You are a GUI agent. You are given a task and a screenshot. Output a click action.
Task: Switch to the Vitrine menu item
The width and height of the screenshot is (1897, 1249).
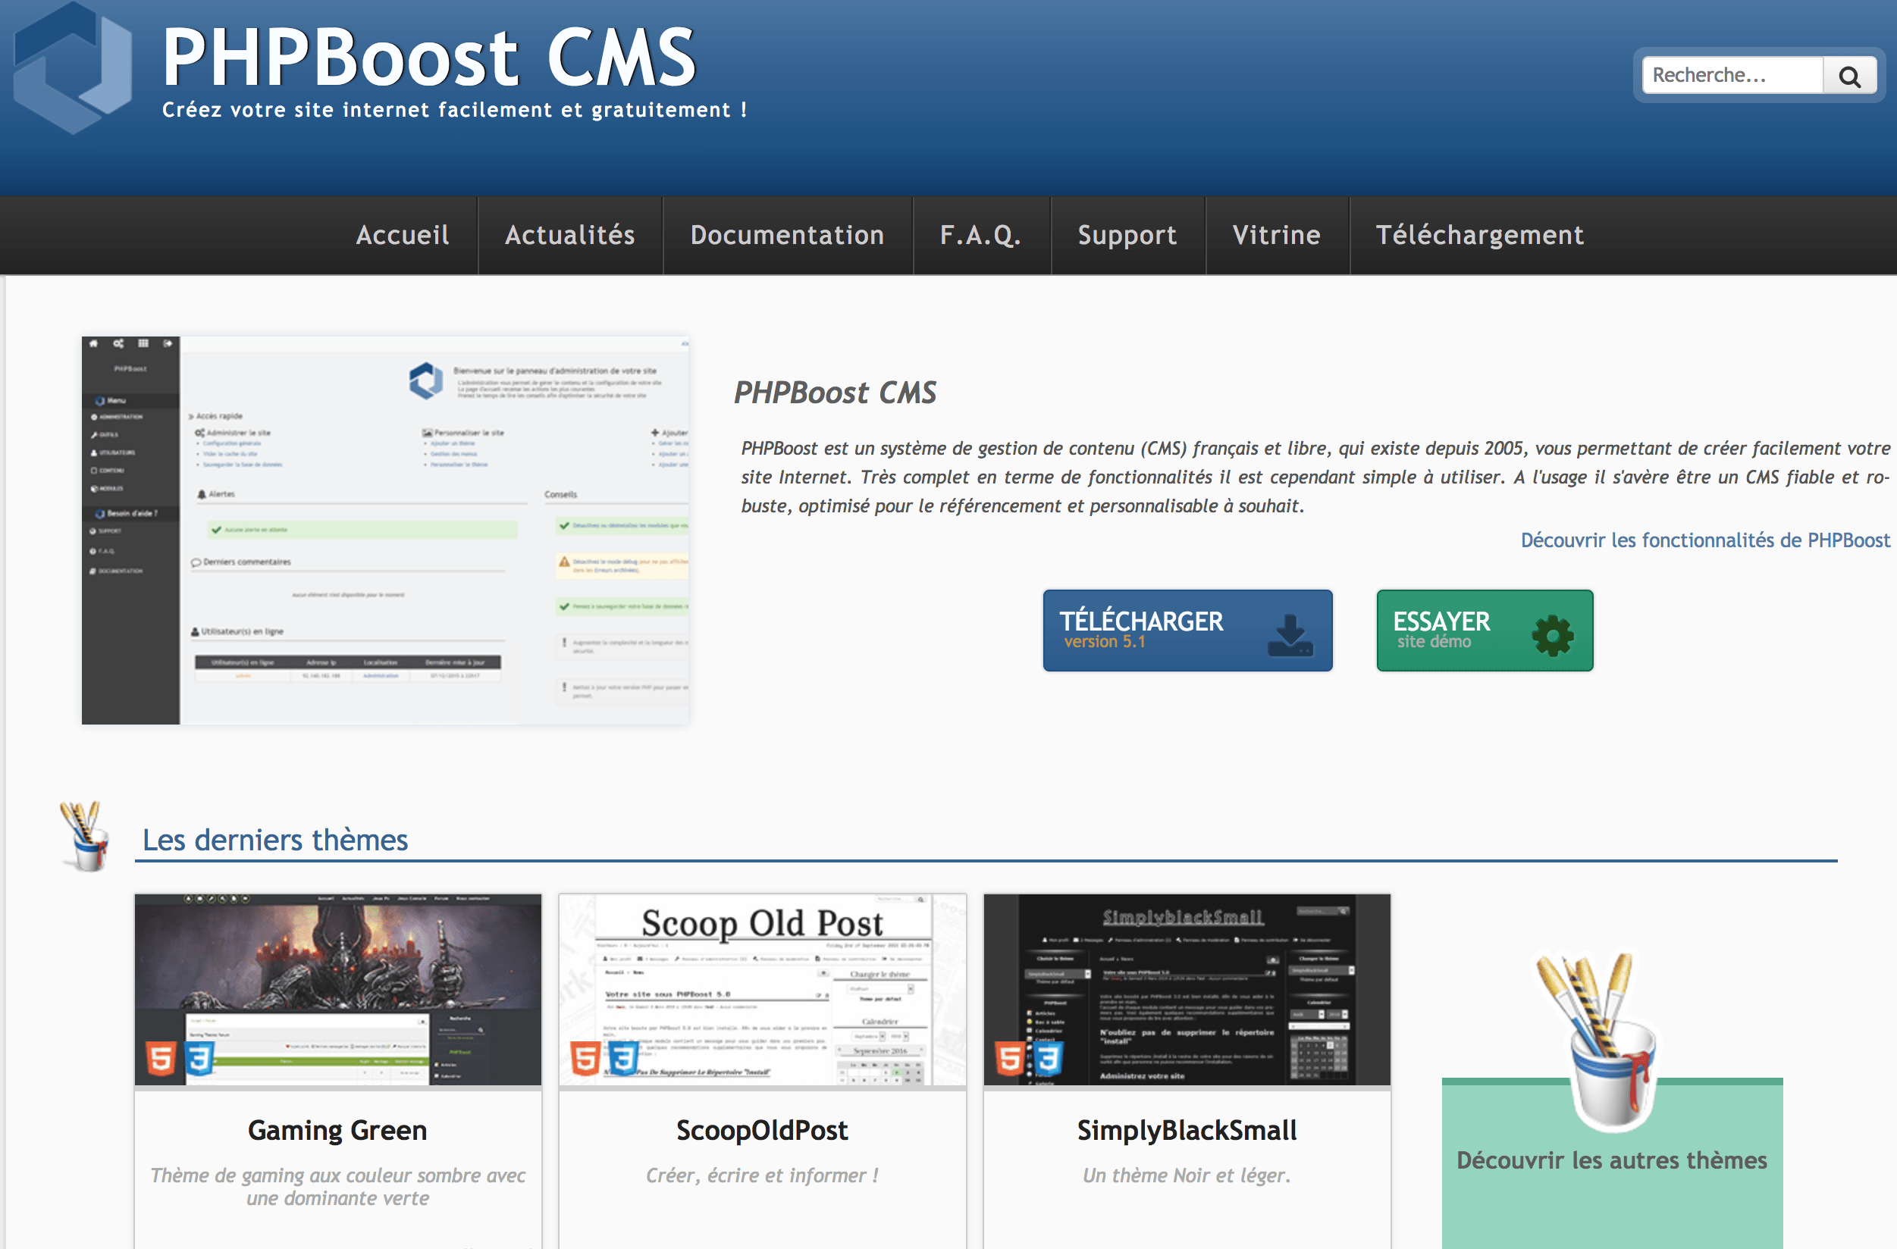pos(1276,235)
